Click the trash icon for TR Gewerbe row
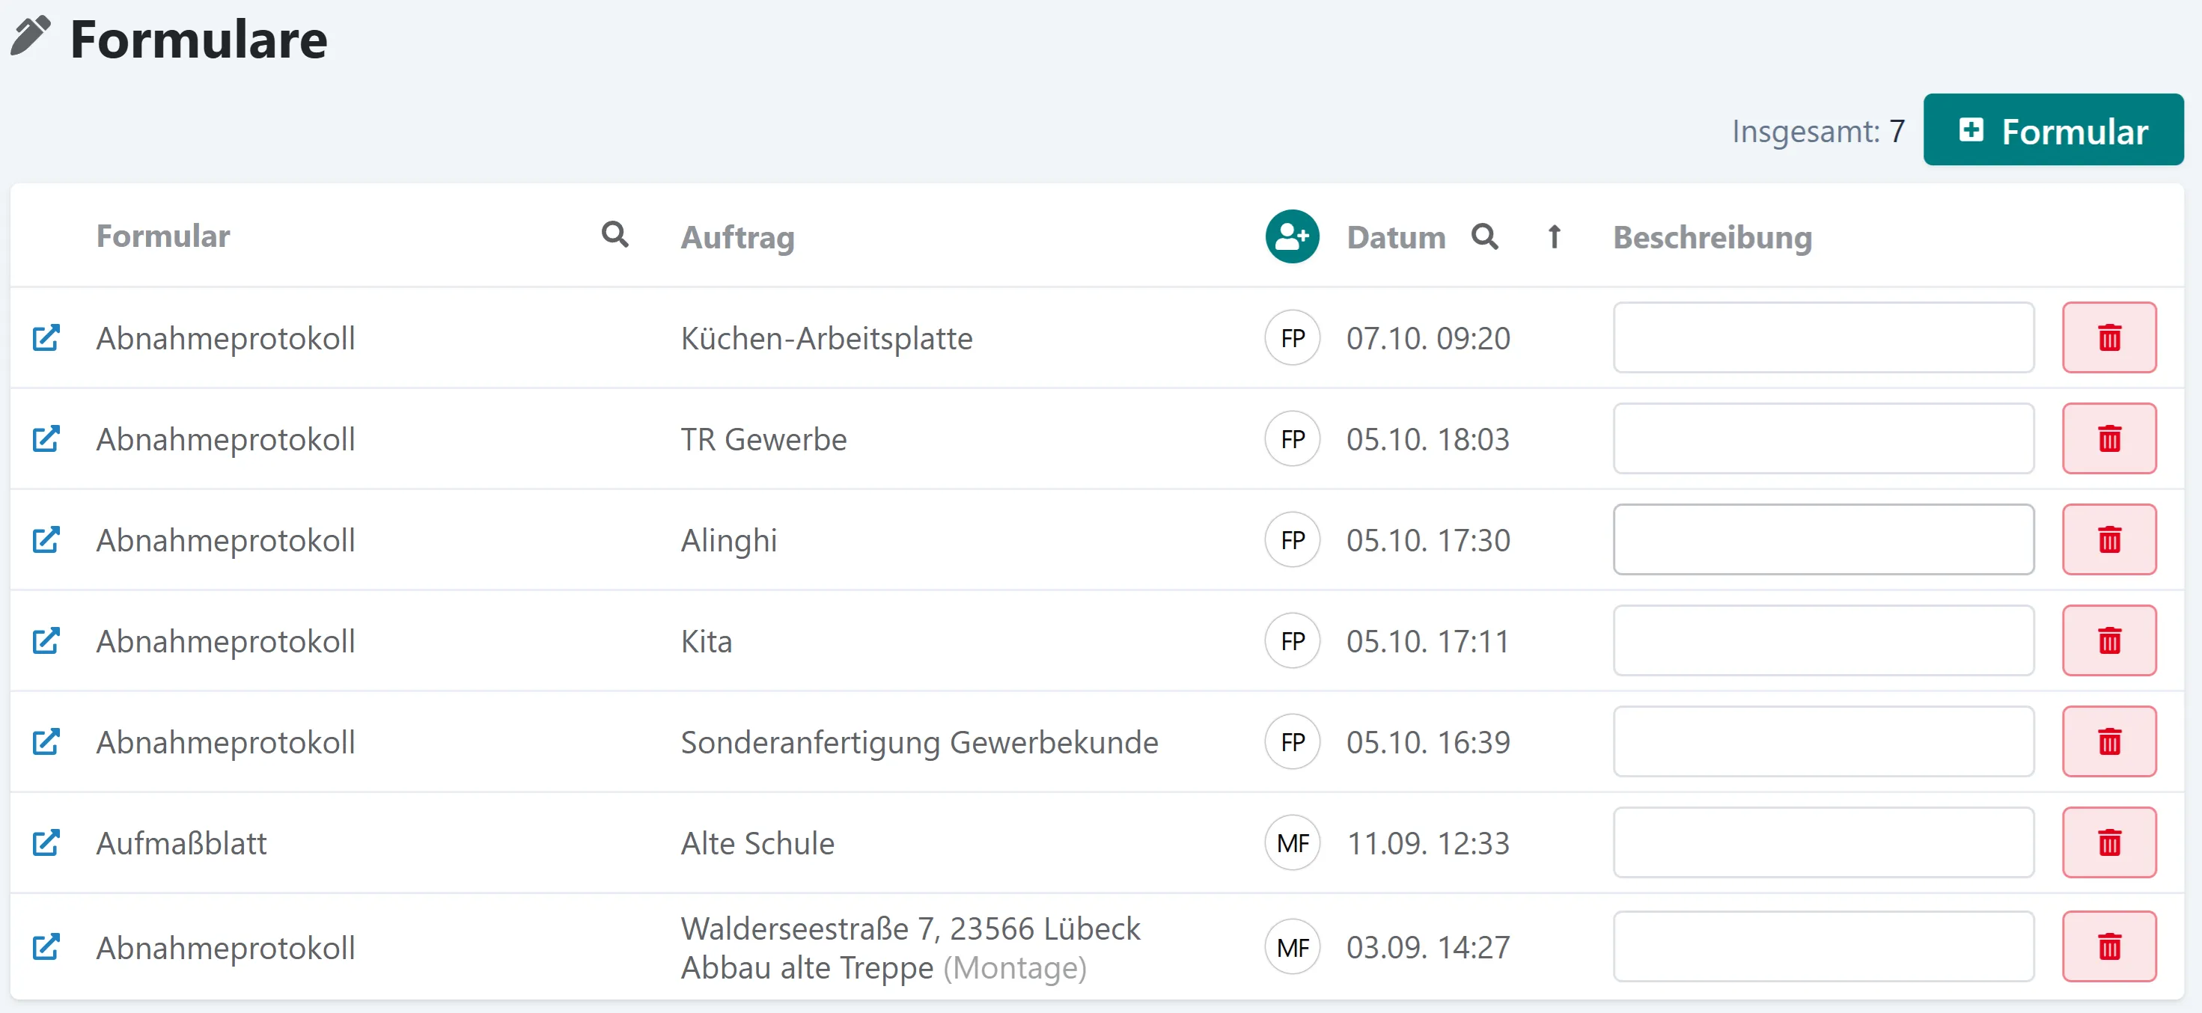Viewport: 2202px width, 1013px height. point(2108,438)
